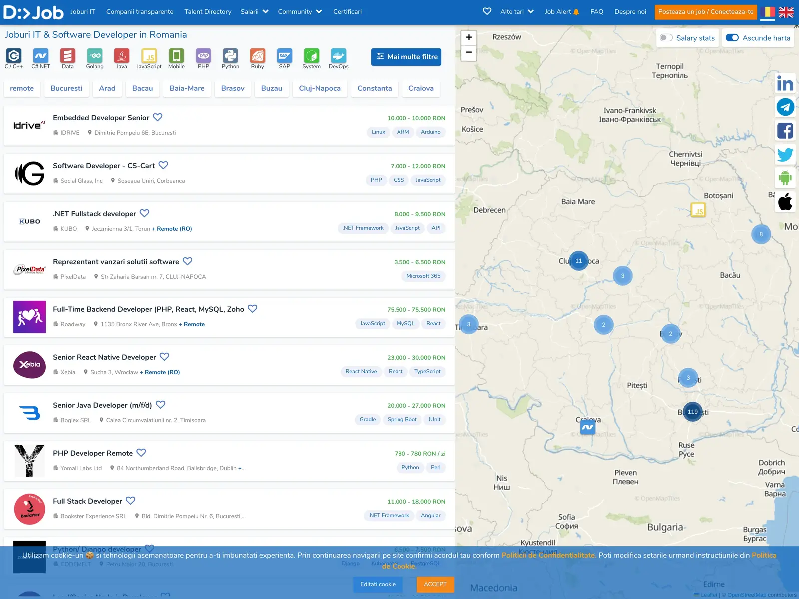Accept cookies with the ACCEPT button

tap(435, 584)
